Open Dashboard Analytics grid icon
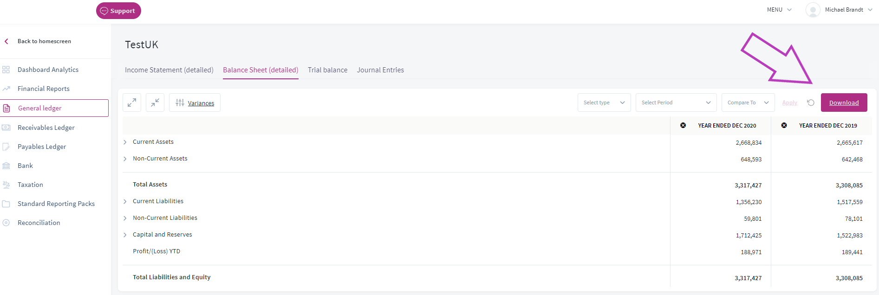 (6, 70)
